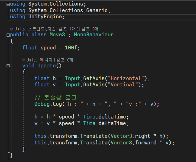Viewport: 196px width, 162px height.
Task: Click 'Translate' in the Vector3.right line
Action: click(94, 136)
